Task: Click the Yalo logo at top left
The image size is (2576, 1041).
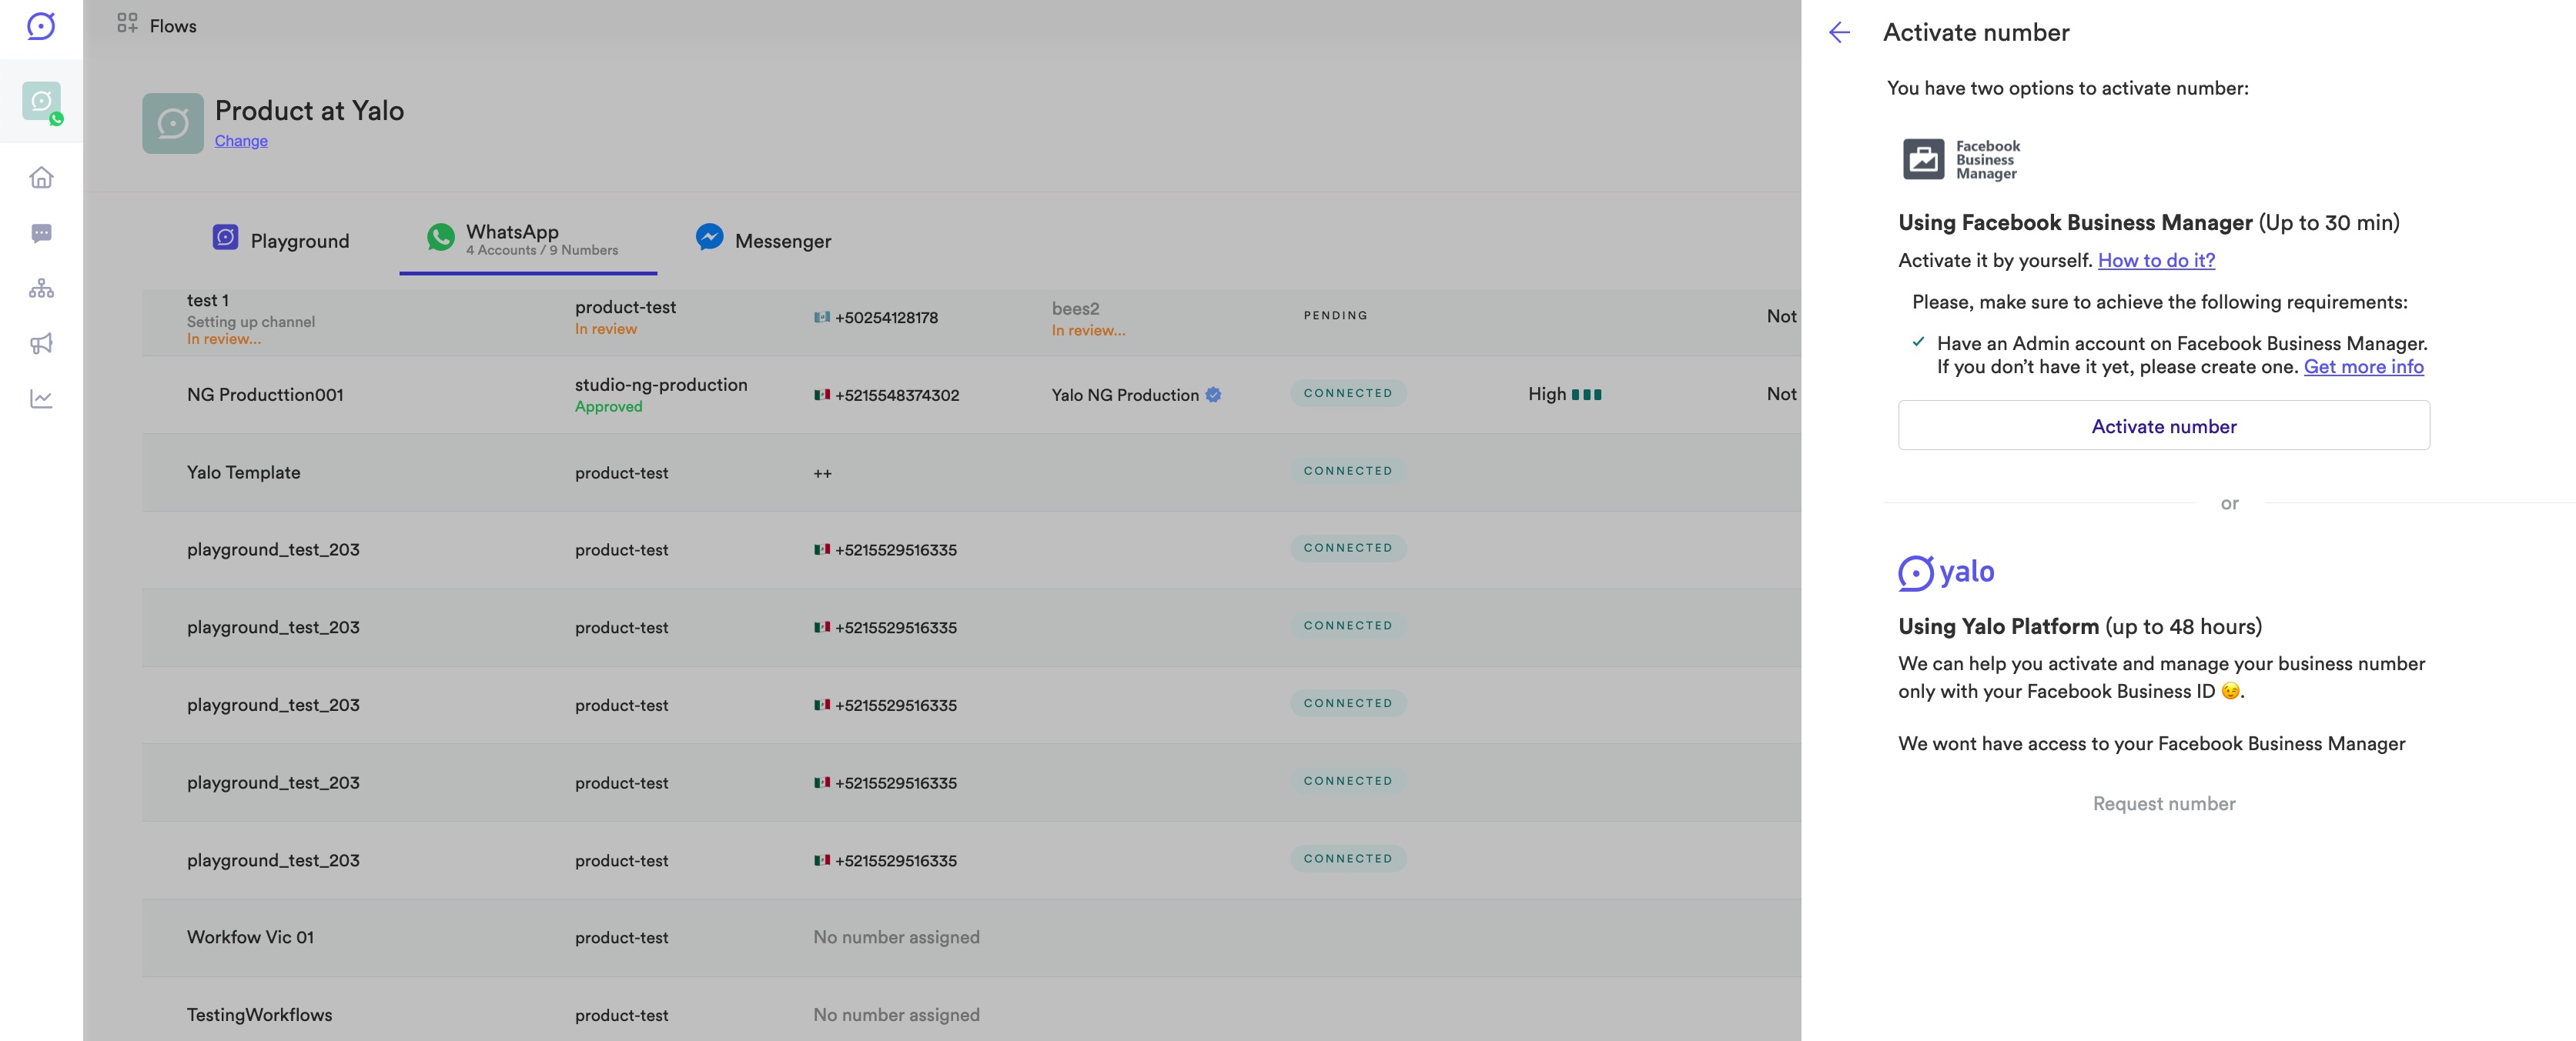Action: (41, 25)
